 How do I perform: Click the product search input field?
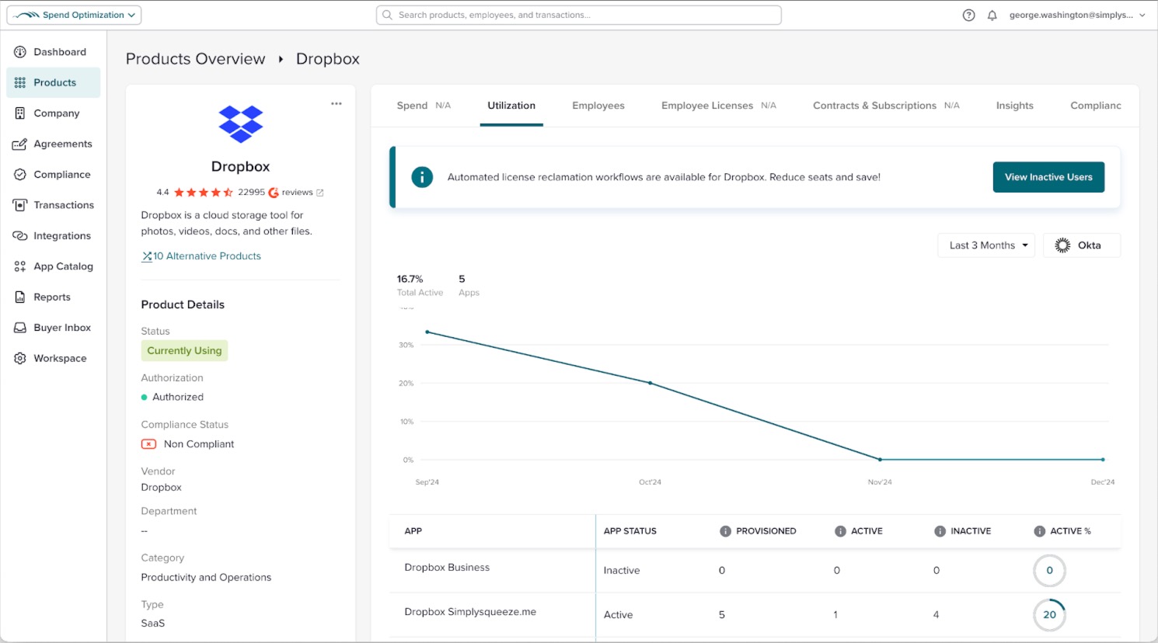click(x=579, y=14)
